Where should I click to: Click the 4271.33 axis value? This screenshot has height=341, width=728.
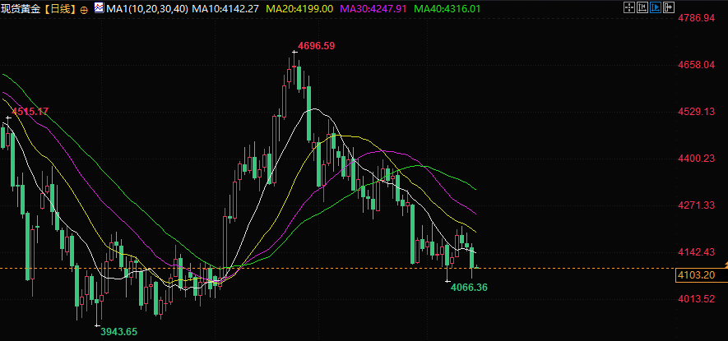(696, 205)
